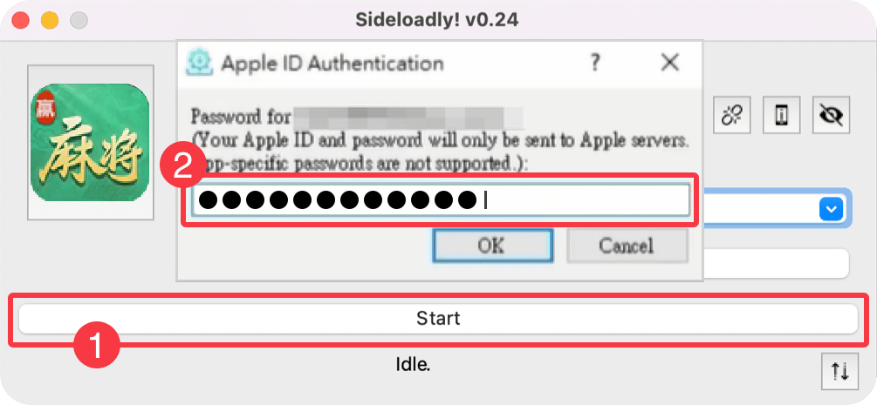This screenshot has width=877, height=405.
Task: Open the dialog's question mark help
Action: tap(595, 63)
